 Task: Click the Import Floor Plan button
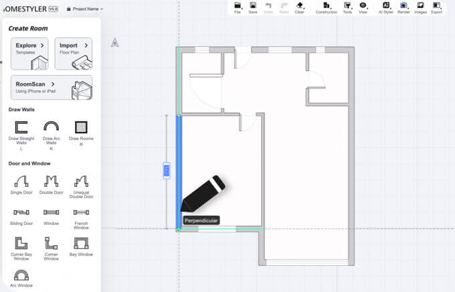(x=73, y=54)
